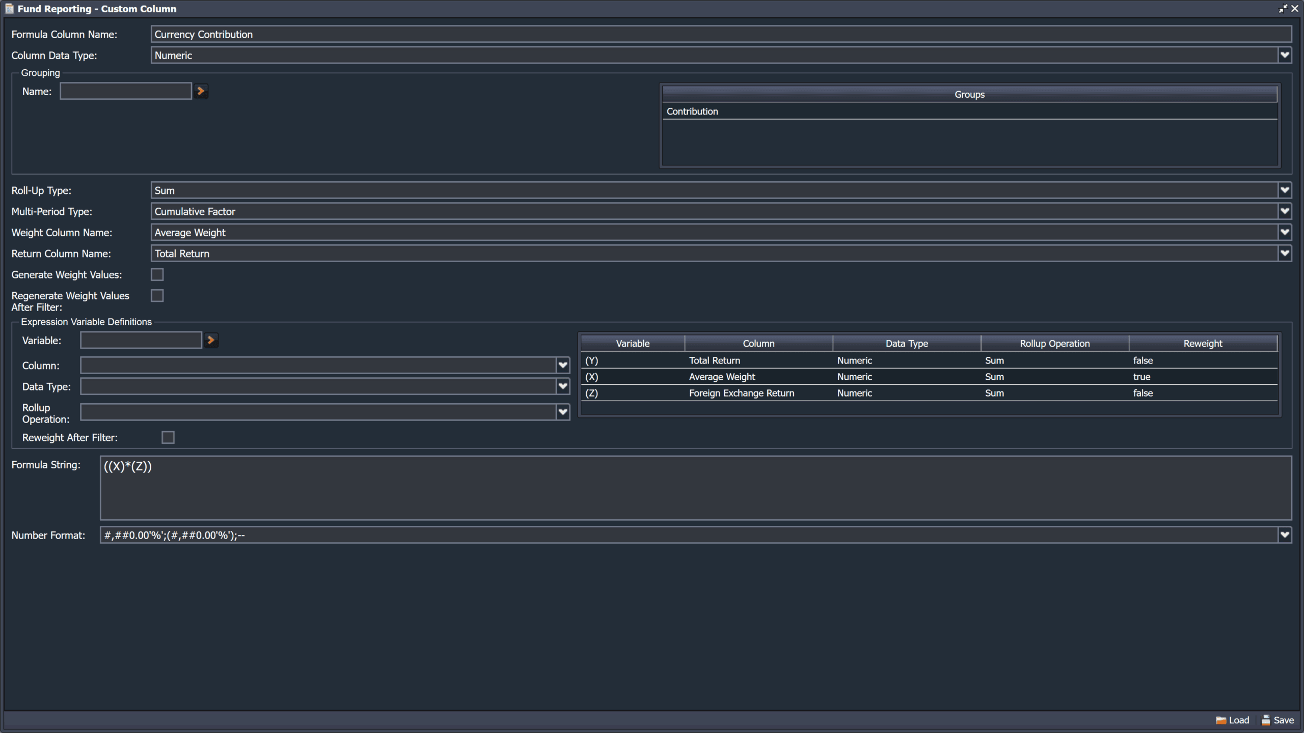1304x733 pixels.
Task: Click the Save disk icon
Action: pos(1266,720)
